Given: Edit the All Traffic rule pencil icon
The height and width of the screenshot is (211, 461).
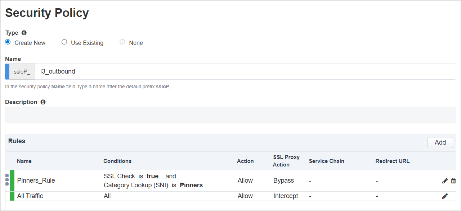Looking at the screenshot, I should tap(445, 196).
